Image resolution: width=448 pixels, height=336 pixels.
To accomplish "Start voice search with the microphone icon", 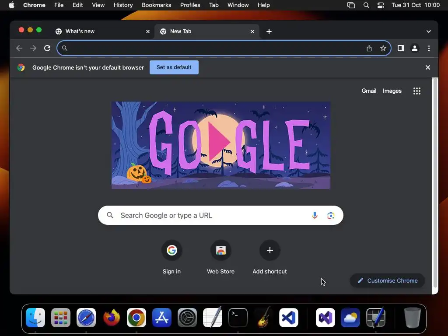I will pyautogui.click(x=315, y=215).
